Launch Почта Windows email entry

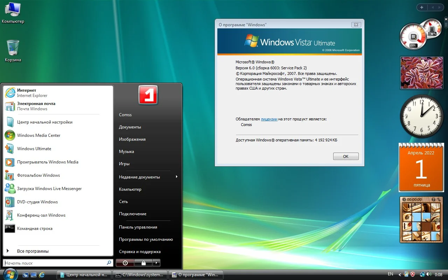(58, 106)
